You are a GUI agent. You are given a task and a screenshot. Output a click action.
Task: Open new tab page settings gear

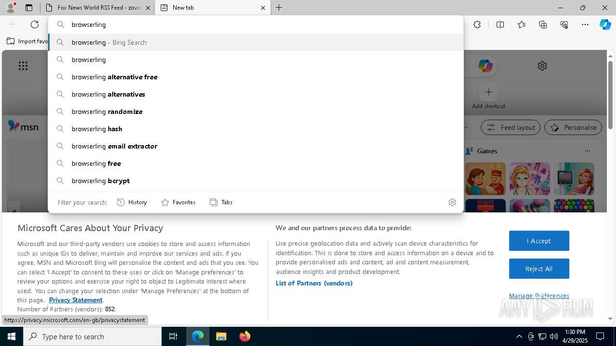(542, 66)
